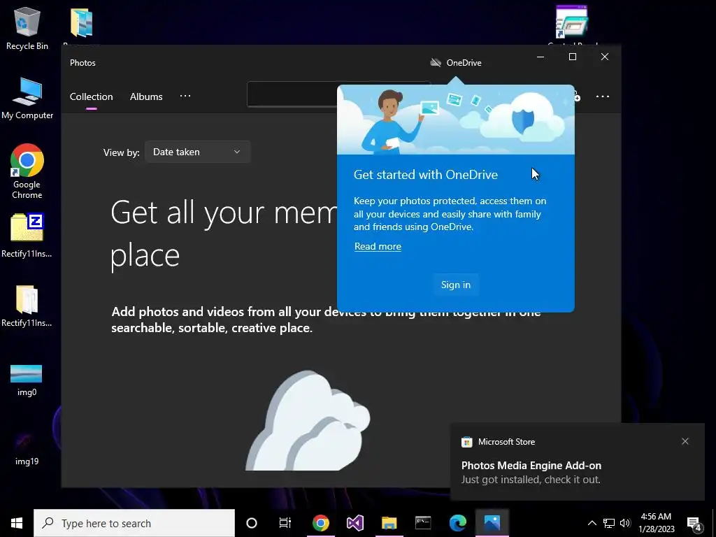Open the volume tray icon
Screen dimensions: 716x537
click(625, 523)
